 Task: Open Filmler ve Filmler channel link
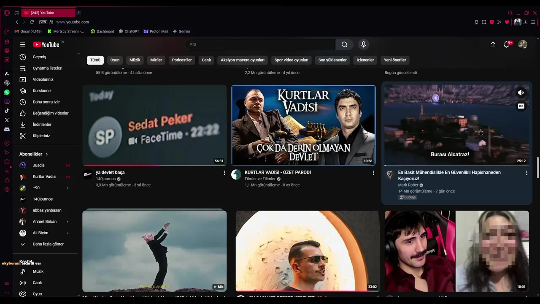pyautogui.click(x=260, y=179)
